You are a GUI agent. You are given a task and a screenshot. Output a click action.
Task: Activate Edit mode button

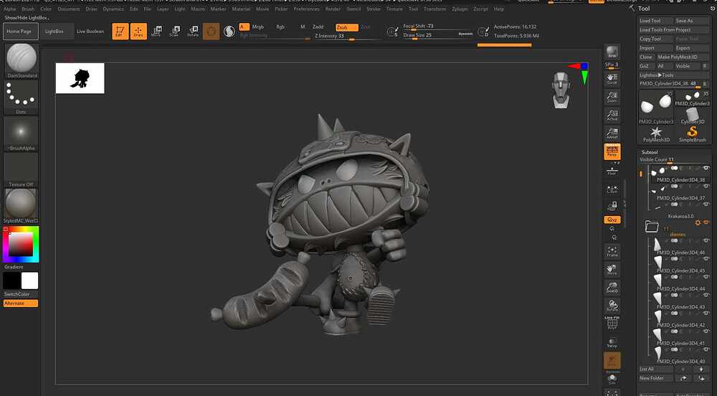click(120, 31)
